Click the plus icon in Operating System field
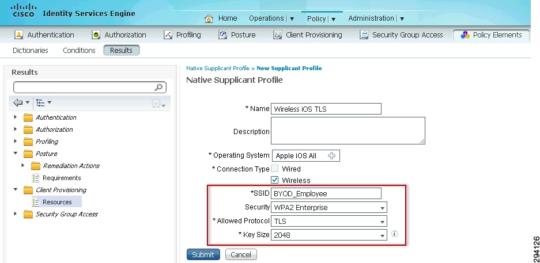The width and height of the screenshot is (540, 263). pyautogui.click(x=331, y=156)
